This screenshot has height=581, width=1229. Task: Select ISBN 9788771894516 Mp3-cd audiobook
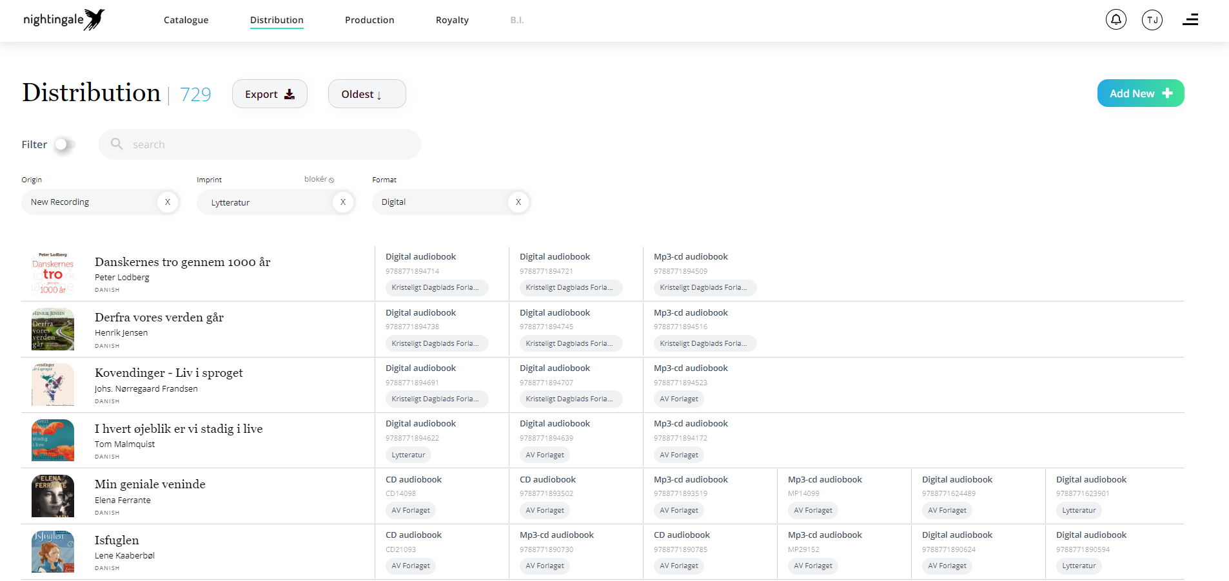[681, 327]
